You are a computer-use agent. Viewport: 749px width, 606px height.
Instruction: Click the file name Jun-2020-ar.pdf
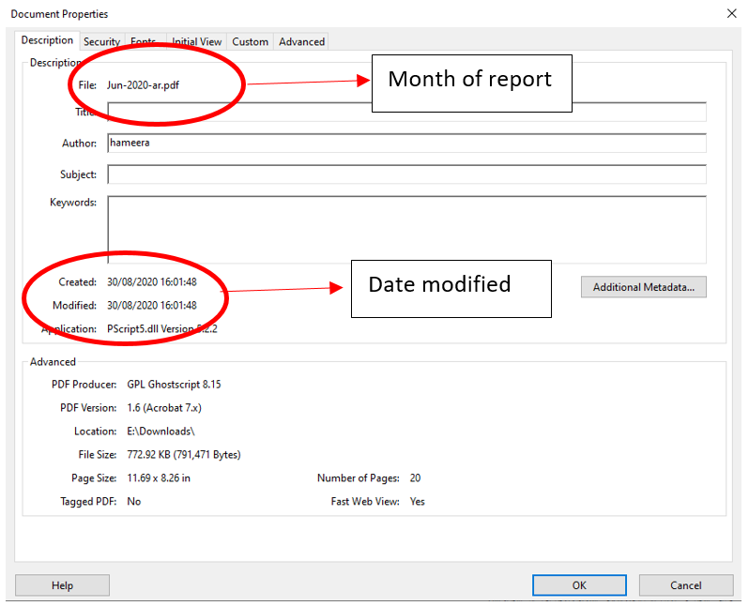click(144, 85)
